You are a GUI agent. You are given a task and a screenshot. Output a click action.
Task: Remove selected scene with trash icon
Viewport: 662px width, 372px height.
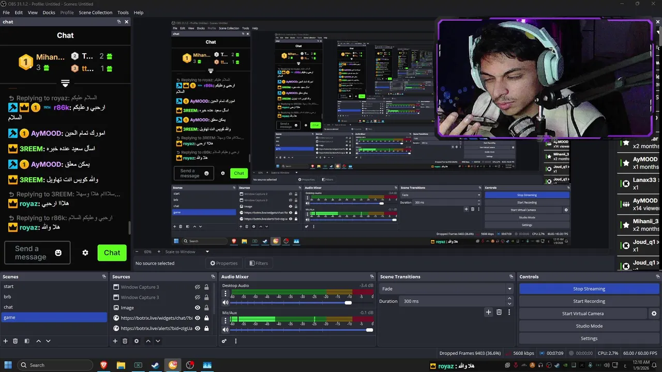(16, 341)
